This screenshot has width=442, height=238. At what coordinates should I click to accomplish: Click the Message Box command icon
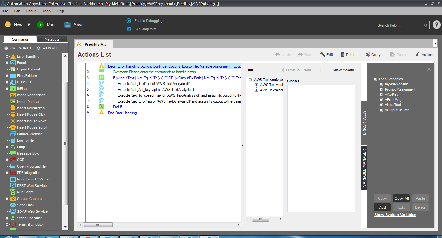13,153
